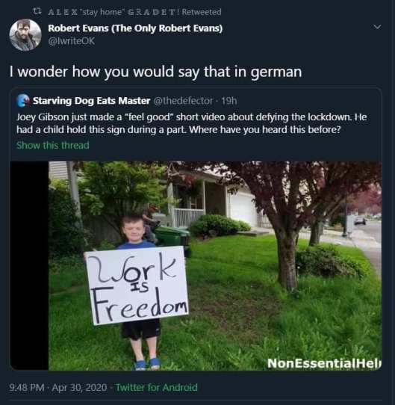This screenshot has height=405, width=395.
Task: Open Starving Dog Eats Master name
Action: click(91, 101)
